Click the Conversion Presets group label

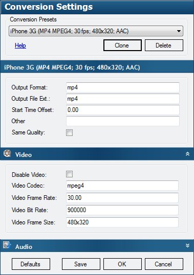tap(33, 19)
